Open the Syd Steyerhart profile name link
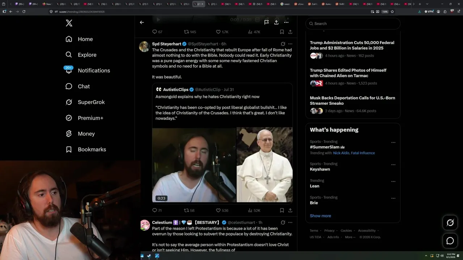463x260 pixels. tap(166, 44)
